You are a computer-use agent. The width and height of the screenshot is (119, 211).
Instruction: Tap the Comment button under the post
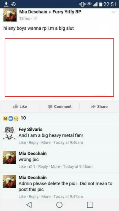pyautogui.click(x=60, y=107)
